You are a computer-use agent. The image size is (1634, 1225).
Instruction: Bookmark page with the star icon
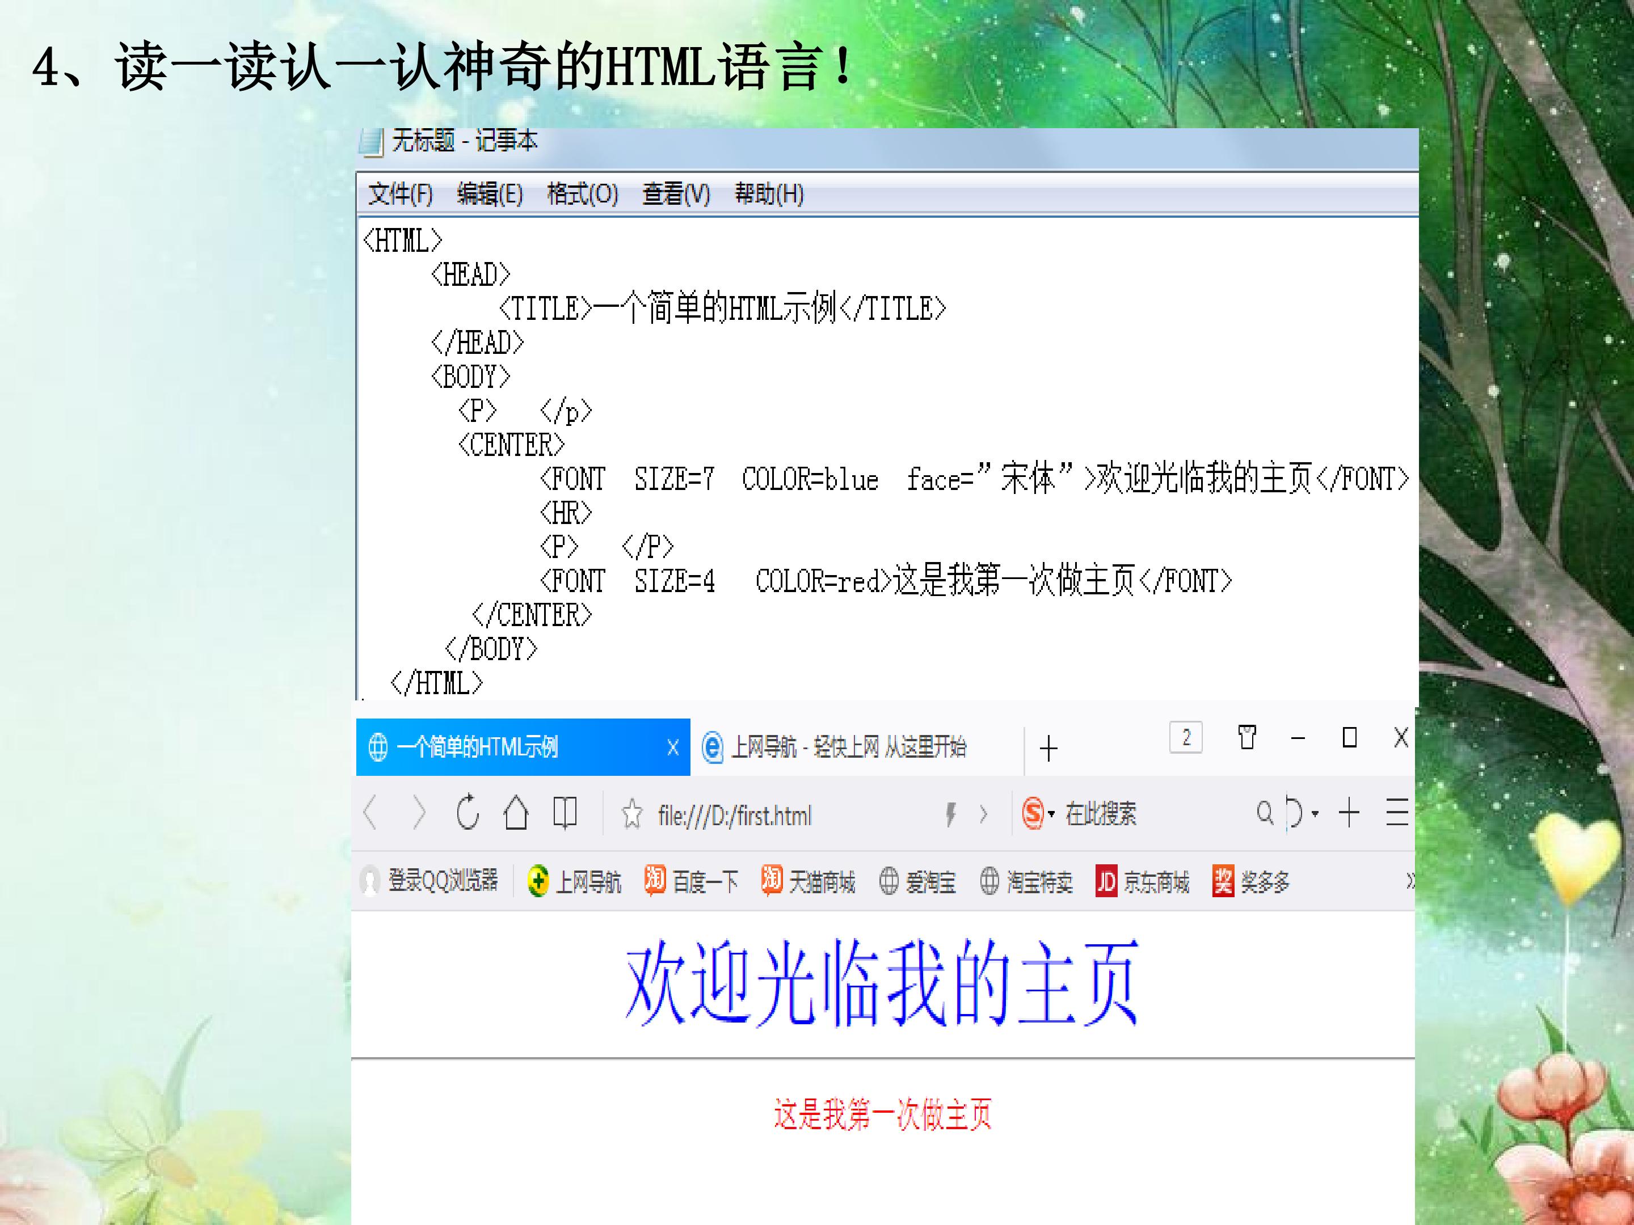coord(631,814)
